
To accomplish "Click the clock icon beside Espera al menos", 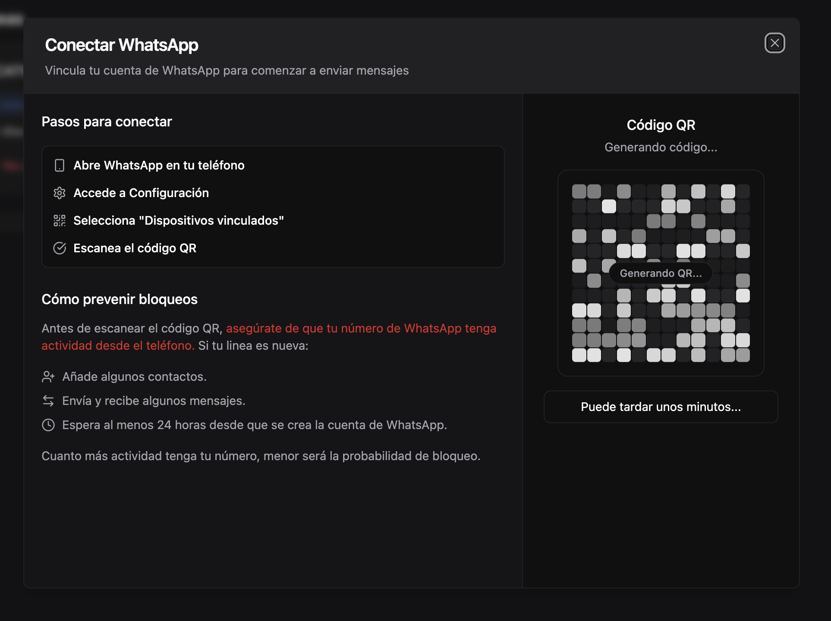I will 48,425.
